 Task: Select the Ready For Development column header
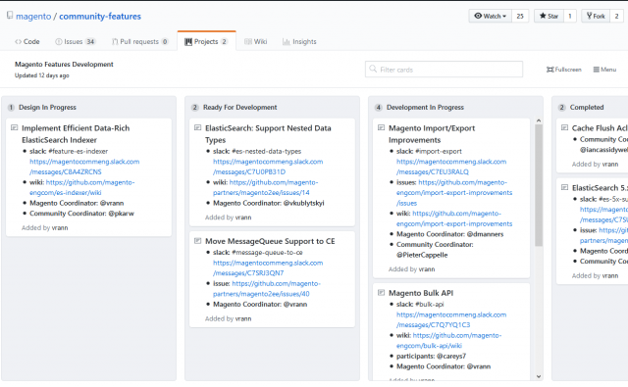(239, 107)
